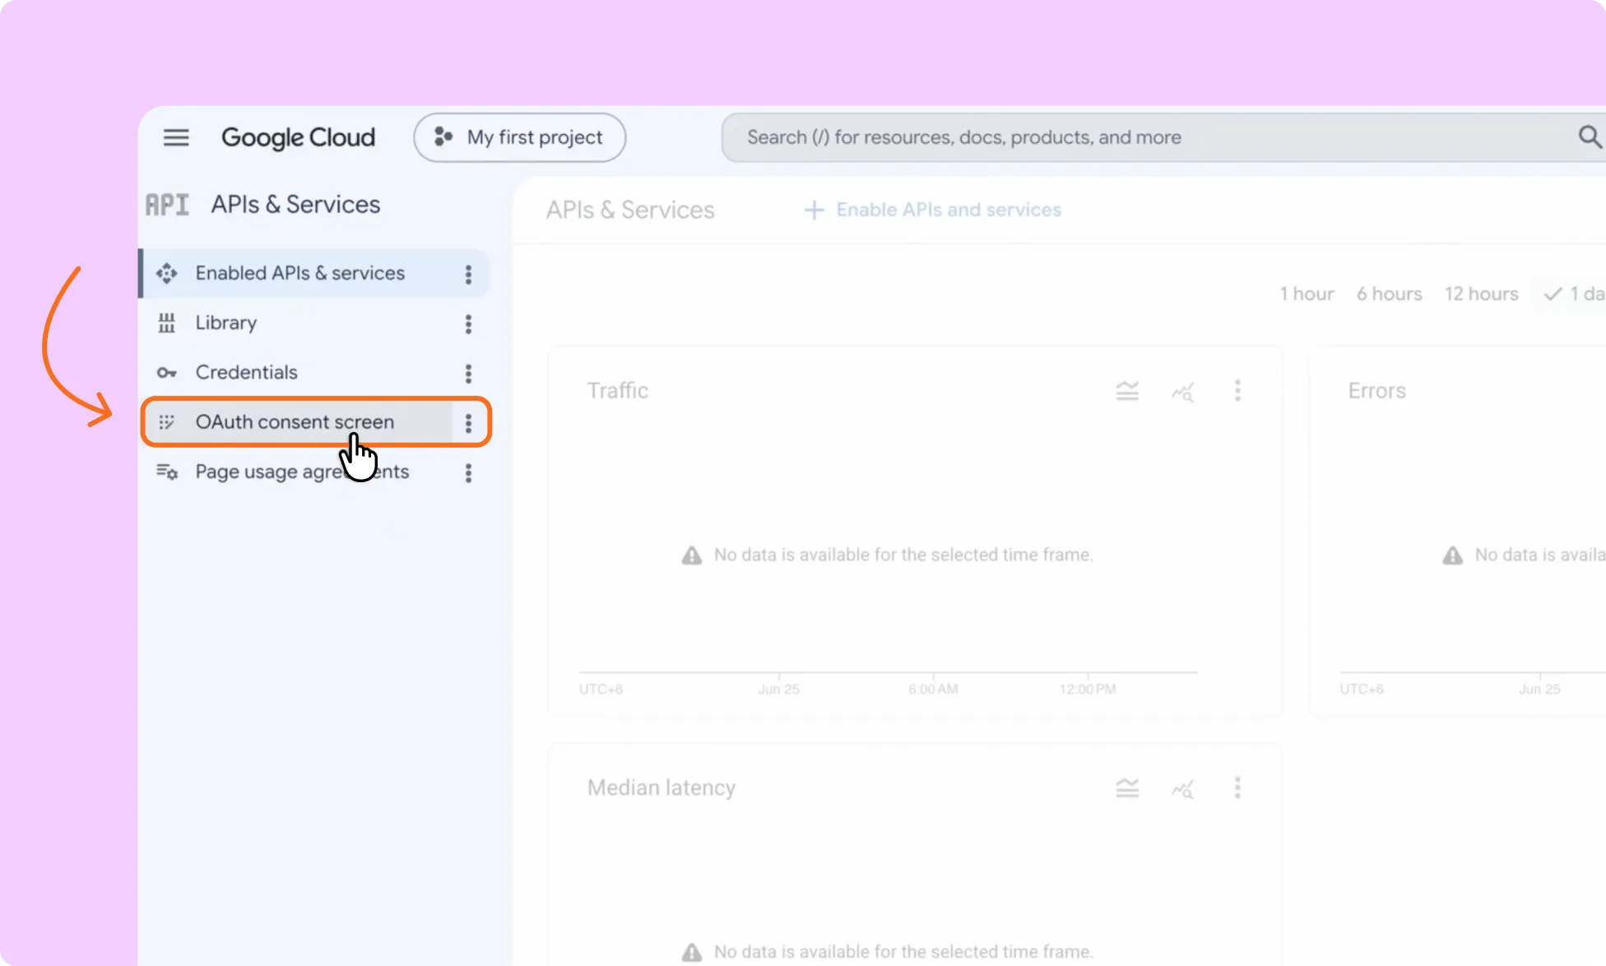
Task: Select the 1 hour time range
Action: click(1307, 294)
